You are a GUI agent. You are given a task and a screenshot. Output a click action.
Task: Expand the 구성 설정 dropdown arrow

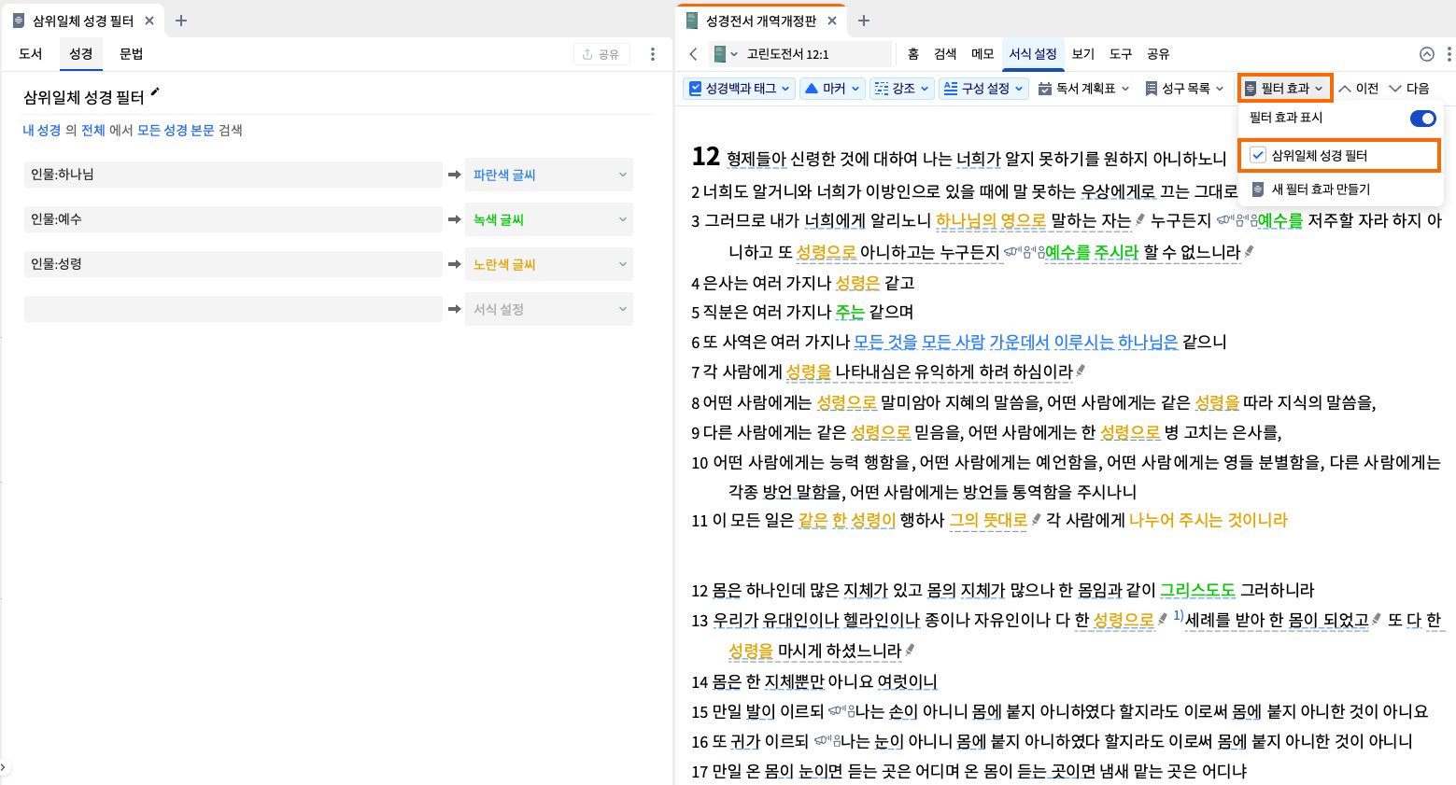pyautogui.click(x=1019, y=89)
